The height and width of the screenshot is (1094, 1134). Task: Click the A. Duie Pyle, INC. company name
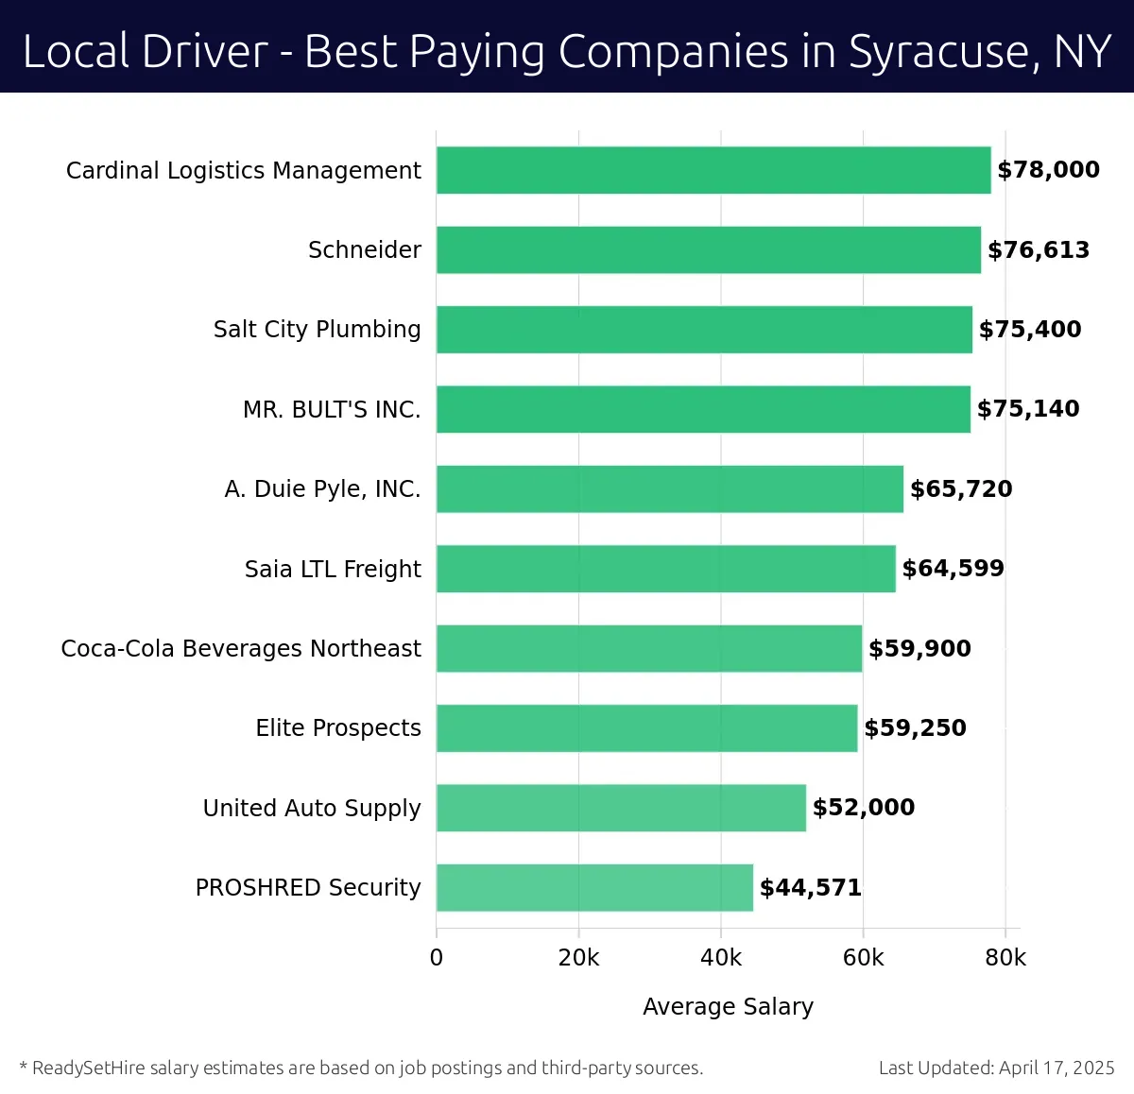(x=323, y=489)
